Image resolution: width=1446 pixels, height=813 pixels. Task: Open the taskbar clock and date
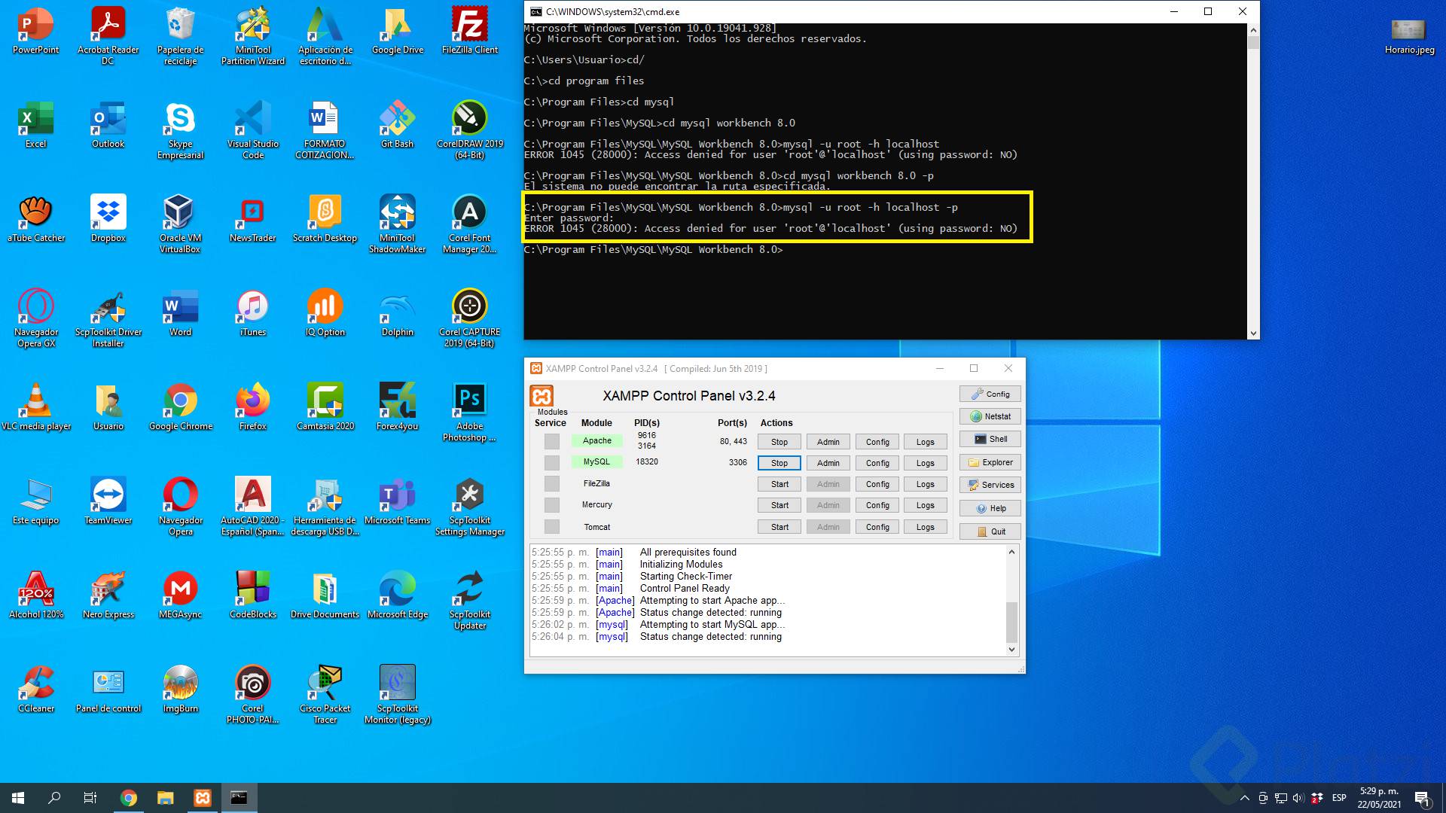pyautogui.click(x=1379, y=798)
